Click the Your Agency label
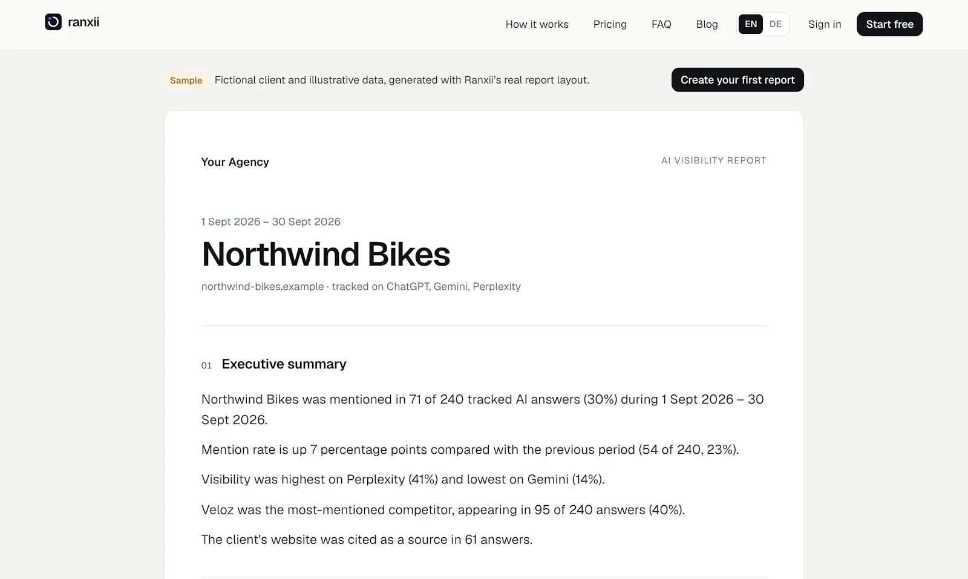The image size is (968, 579). [235, 162]
